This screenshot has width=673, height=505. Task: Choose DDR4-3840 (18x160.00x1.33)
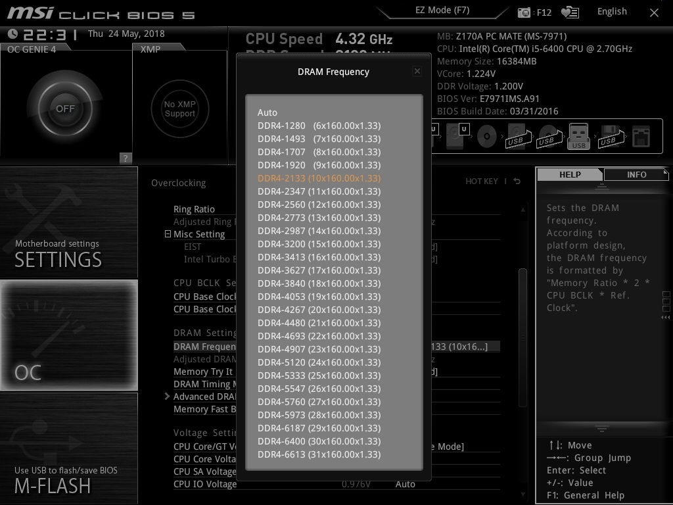coord(319,283)
